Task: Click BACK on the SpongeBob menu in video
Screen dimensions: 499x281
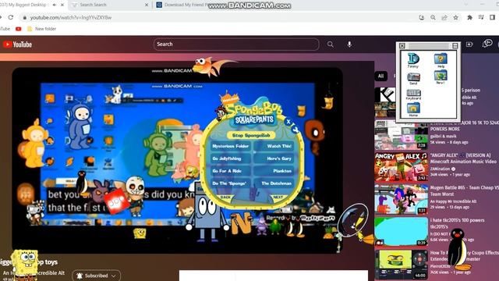Action: click(225, 197)
